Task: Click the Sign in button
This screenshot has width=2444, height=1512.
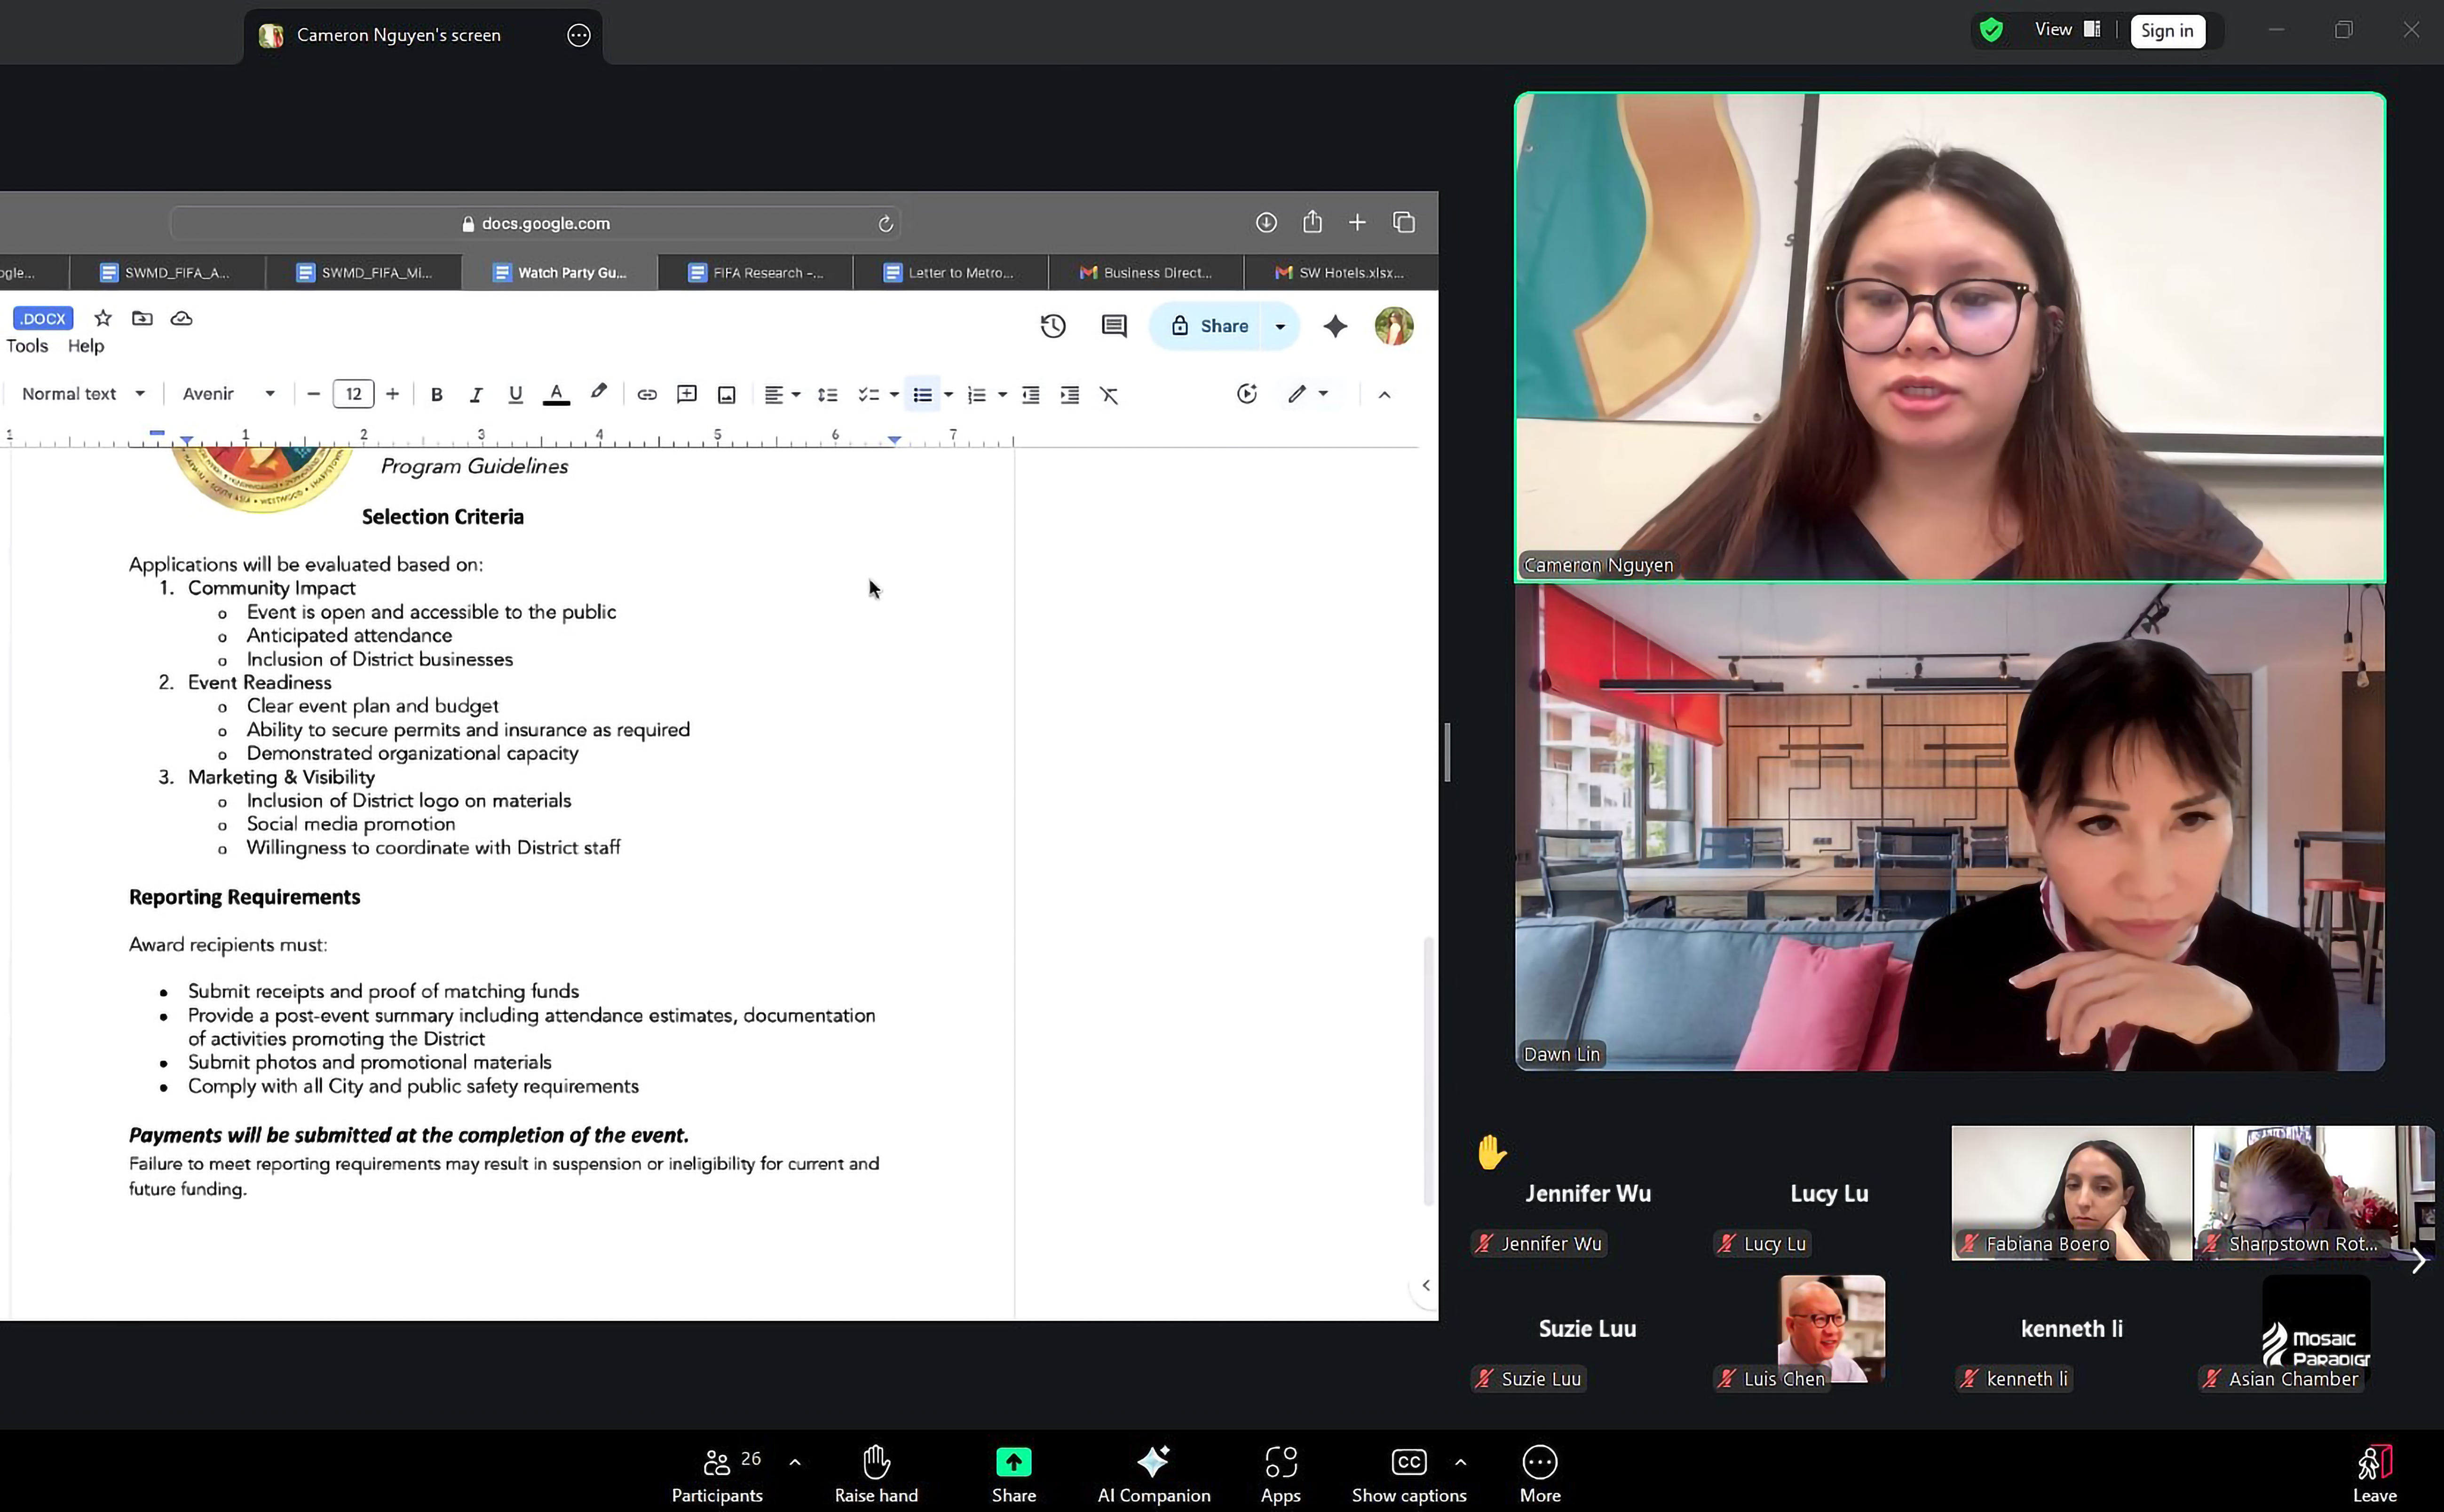Action: pos(2167,31)
